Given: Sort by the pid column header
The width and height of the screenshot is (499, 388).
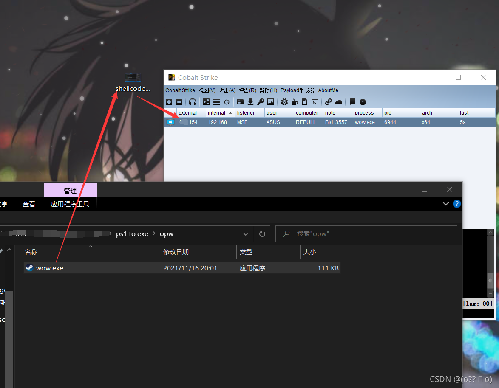Looking at the screenshot, I should [401, 113].
